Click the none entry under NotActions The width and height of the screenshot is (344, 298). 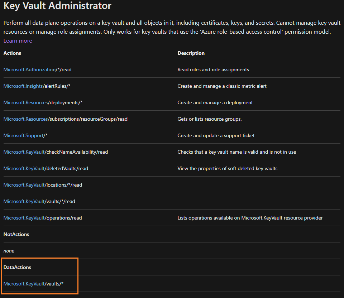coord(9,251)
